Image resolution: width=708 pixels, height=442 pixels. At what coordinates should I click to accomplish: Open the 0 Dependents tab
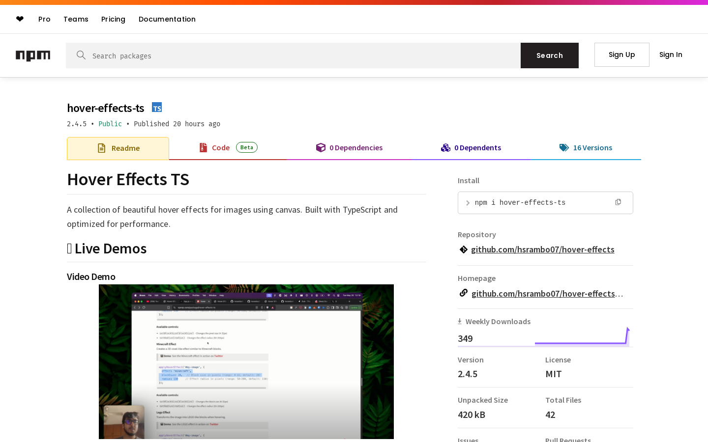471,148
